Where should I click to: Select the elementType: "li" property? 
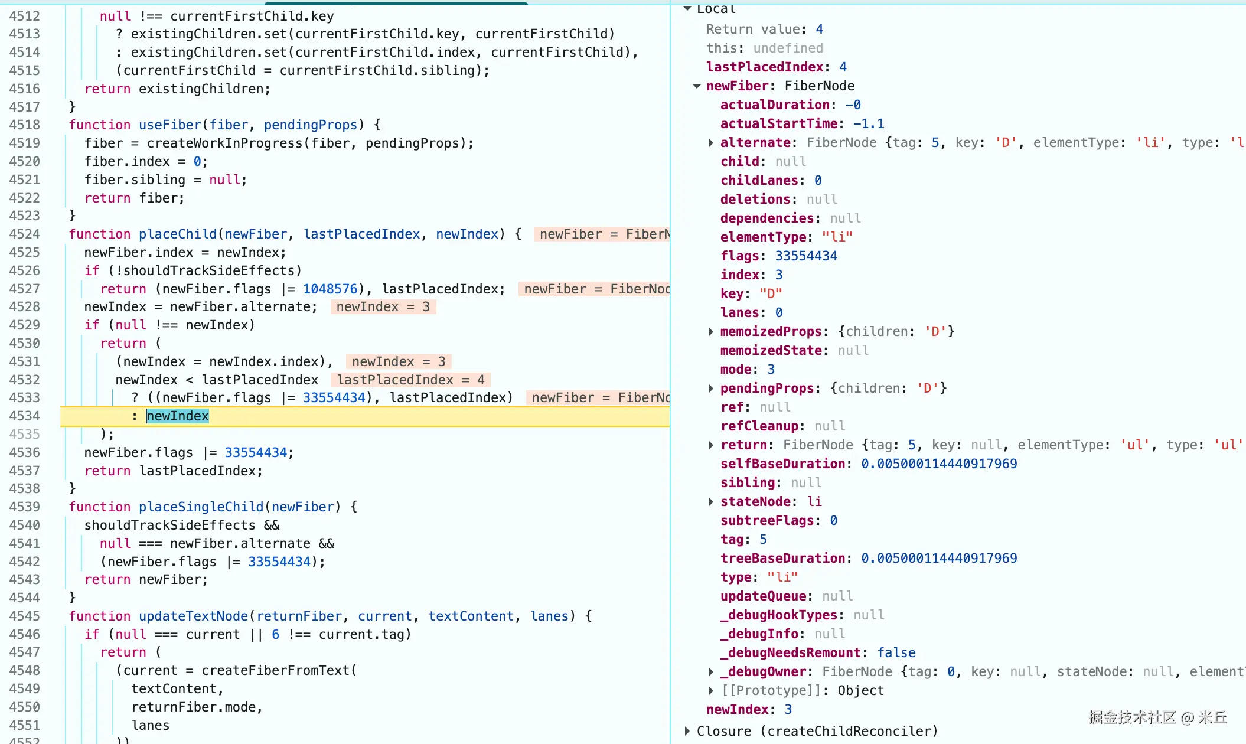(x=787, y=237)
